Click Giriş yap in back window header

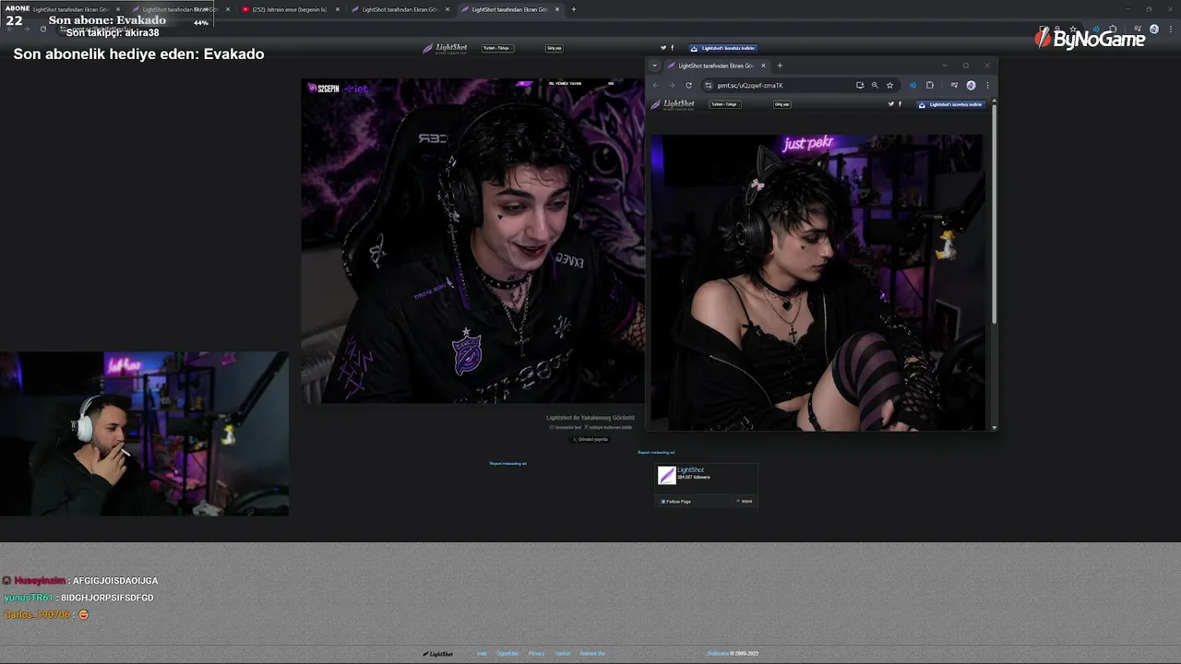click(x=555, y=48)
